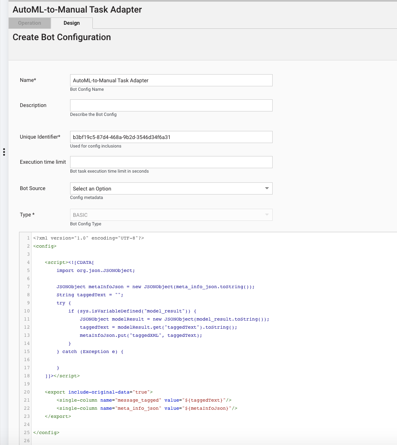Select the Design tab
Image resolution: width=397 pixels, height=445 pixels.
pos(72,23)
